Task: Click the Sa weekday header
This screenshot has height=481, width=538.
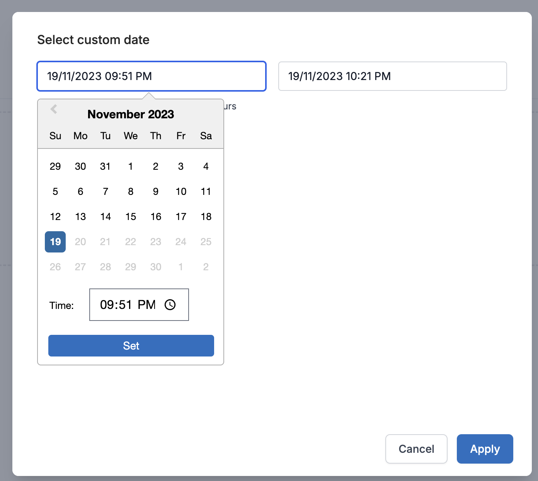Action: point(206,136)
